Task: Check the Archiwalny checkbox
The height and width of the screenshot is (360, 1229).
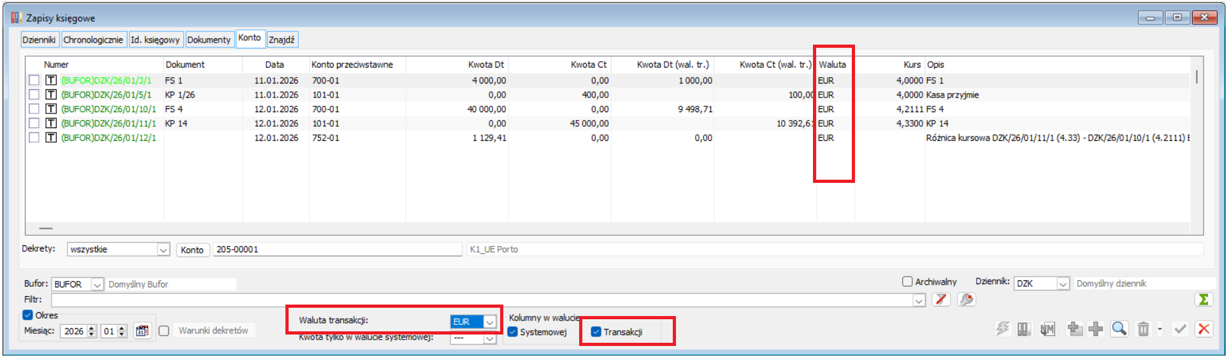Action: click(x=907, y=281)
